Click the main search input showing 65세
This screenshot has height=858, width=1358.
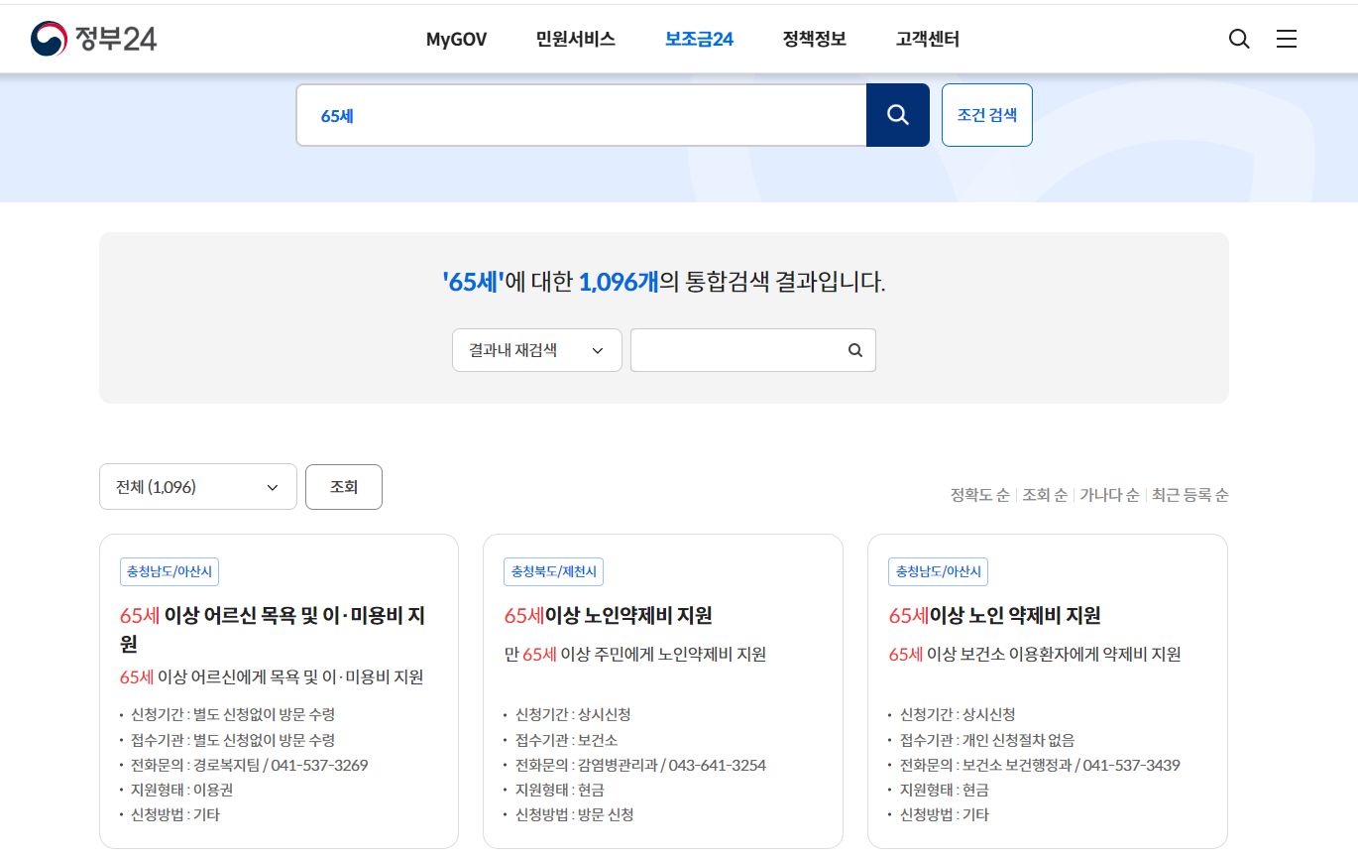pyautogui.click(x=581, y=114)
